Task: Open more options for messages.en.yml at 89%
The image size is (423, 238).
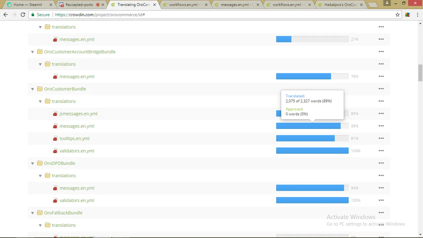Action: click(381, 126)
